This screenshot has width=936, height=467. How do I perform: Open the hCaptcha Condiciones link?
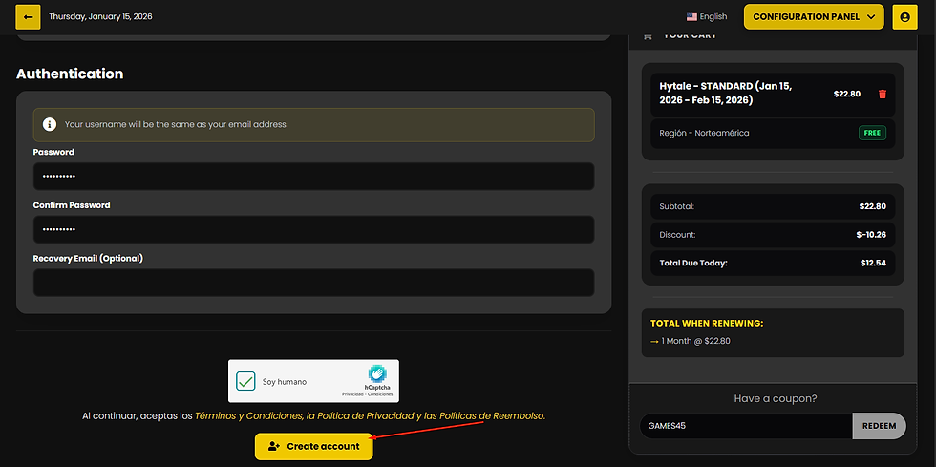[x=381, y=394]
